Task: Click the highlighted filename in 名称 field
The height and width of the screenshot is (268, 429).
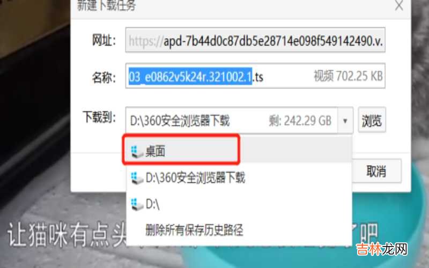Action: (190, 77)
